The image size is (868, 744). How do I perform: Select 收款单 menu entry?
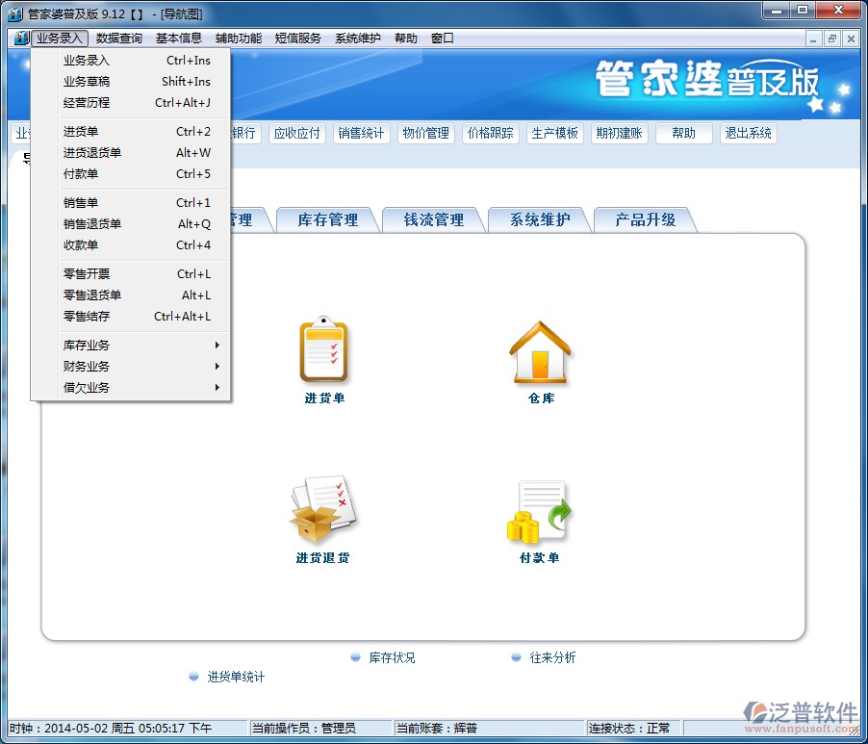click(x=137, y=244)
